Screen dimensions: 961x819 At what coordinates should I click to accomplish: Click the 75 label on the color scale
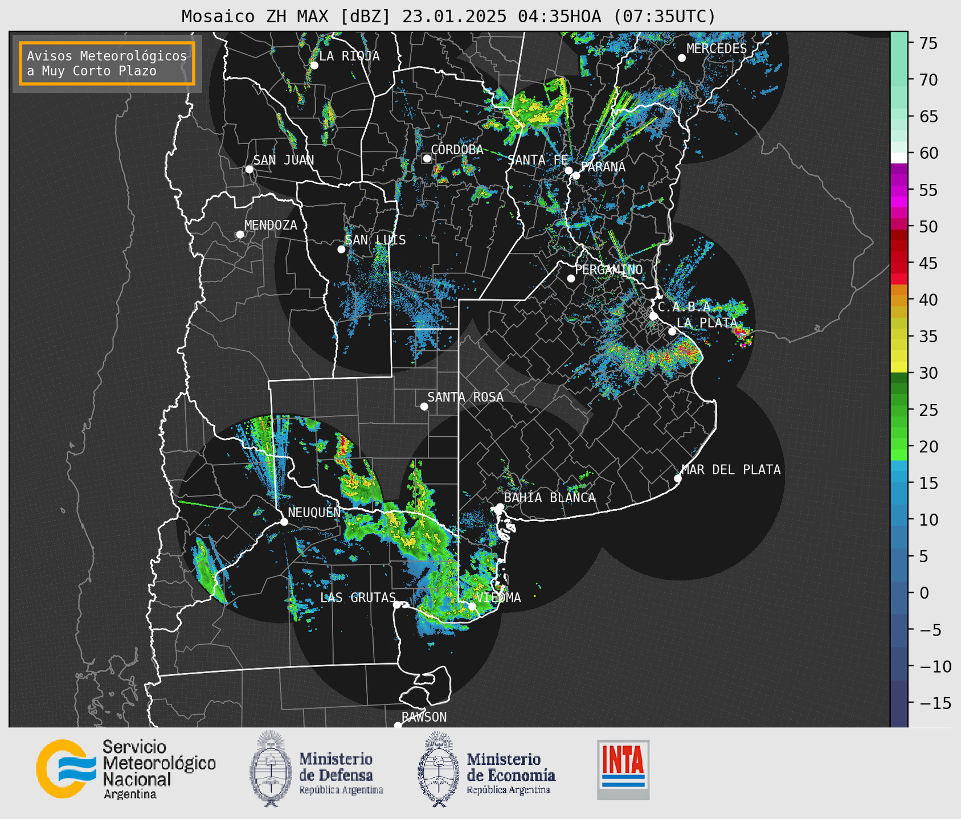928,43
